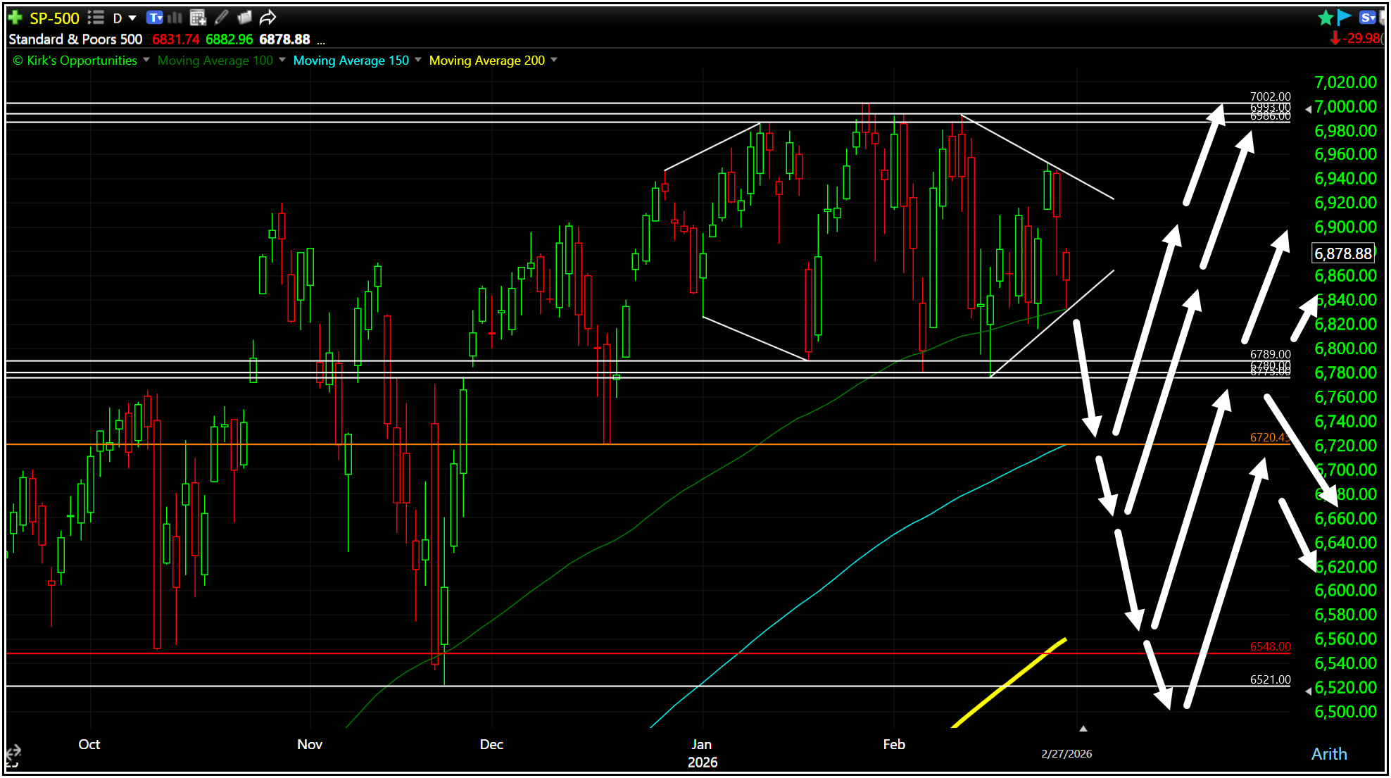Screen dimensions: 1391x778
Task: Click the calculator add-indicator icon
Action: (198, 18)
